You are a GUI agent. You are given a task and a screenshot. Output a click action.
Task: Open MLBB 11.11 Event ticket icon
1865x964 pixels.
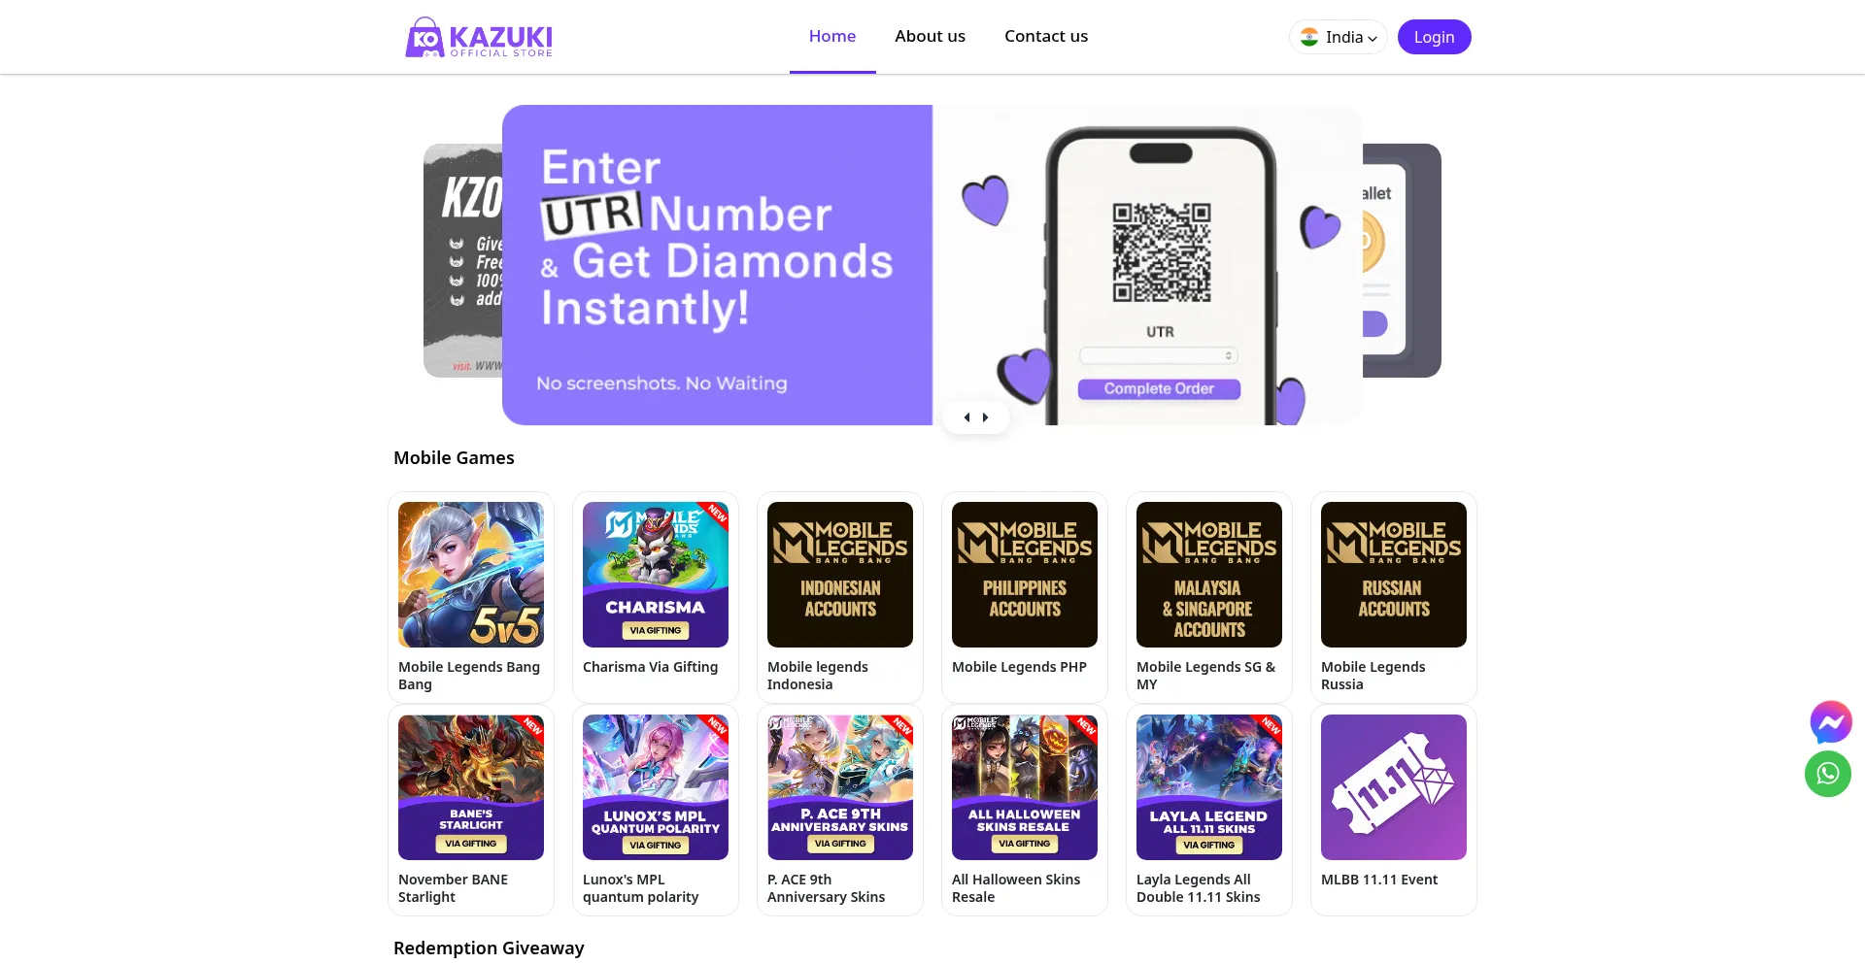click(x=1394, y=787)
